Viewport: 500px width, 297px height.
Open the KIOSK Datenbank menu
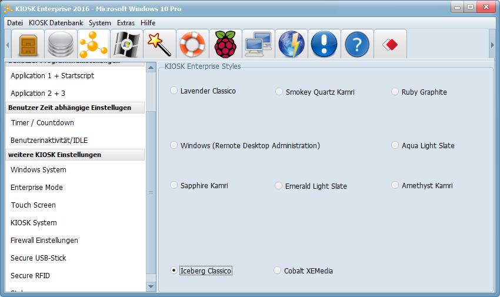click(x=56, y=23)
